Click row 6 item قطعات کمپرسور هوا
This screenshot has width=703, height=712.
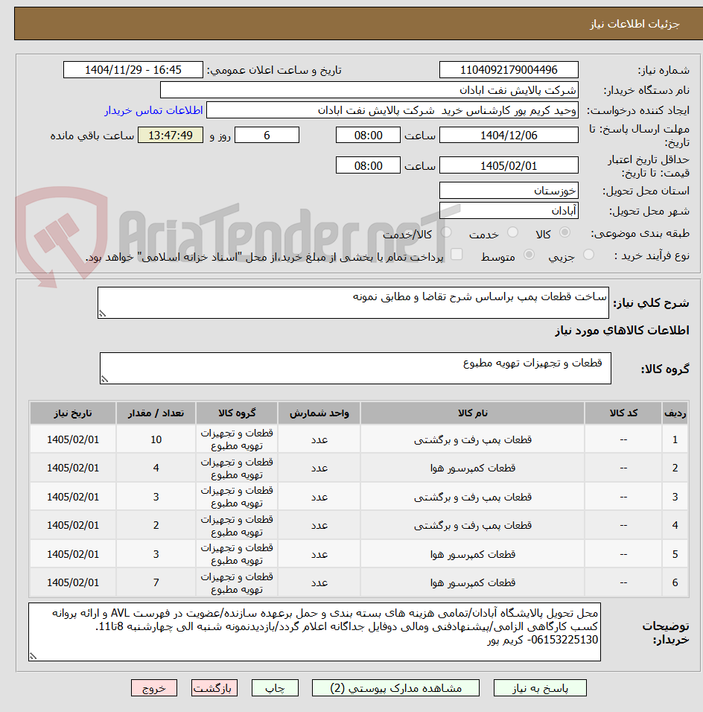(472, 582)
